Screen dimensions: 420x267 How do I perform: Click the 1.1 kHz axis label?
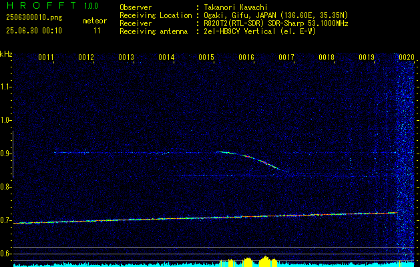(5, 87)
